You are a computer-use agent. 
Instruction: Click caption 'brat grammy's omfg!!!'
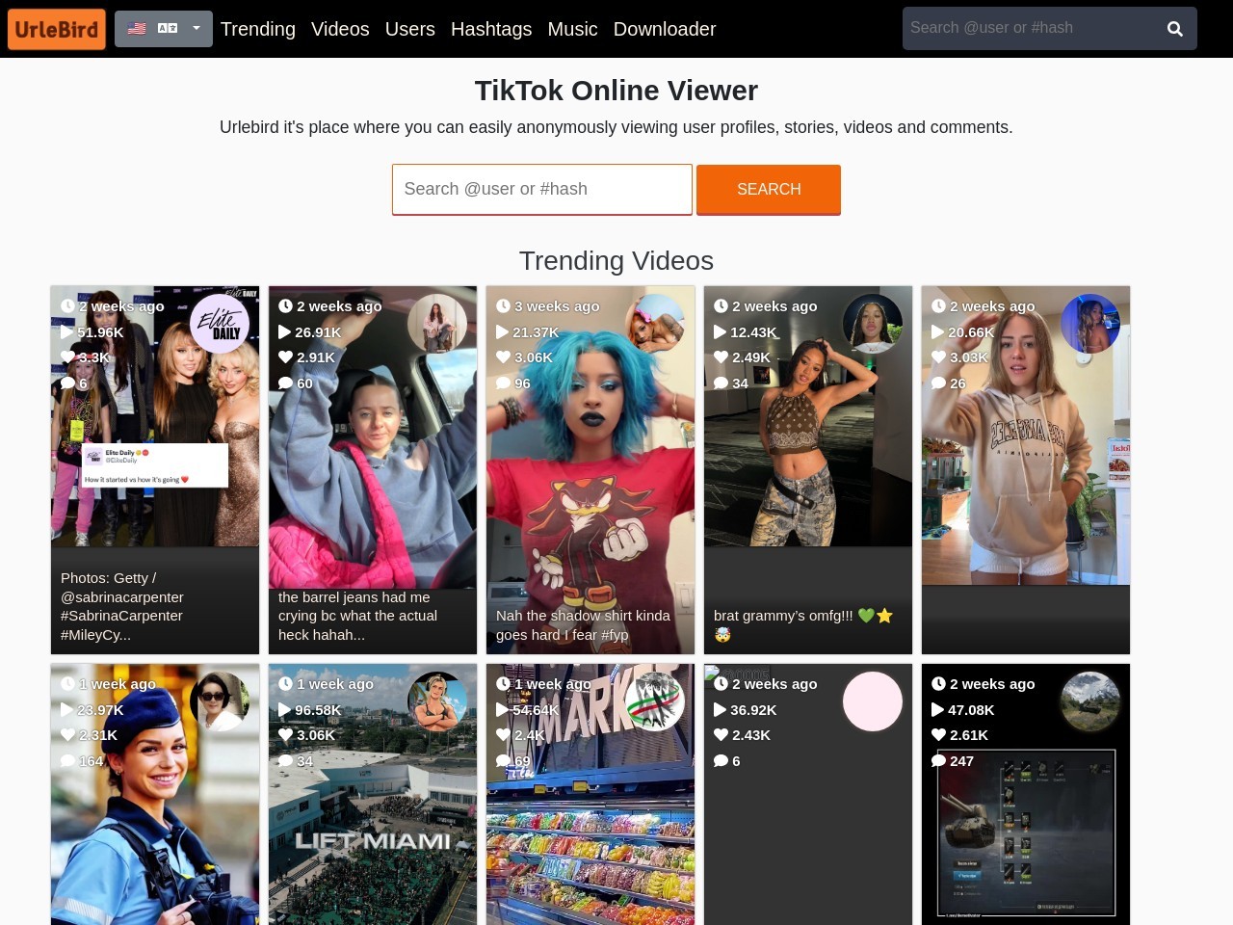[803, 624]
